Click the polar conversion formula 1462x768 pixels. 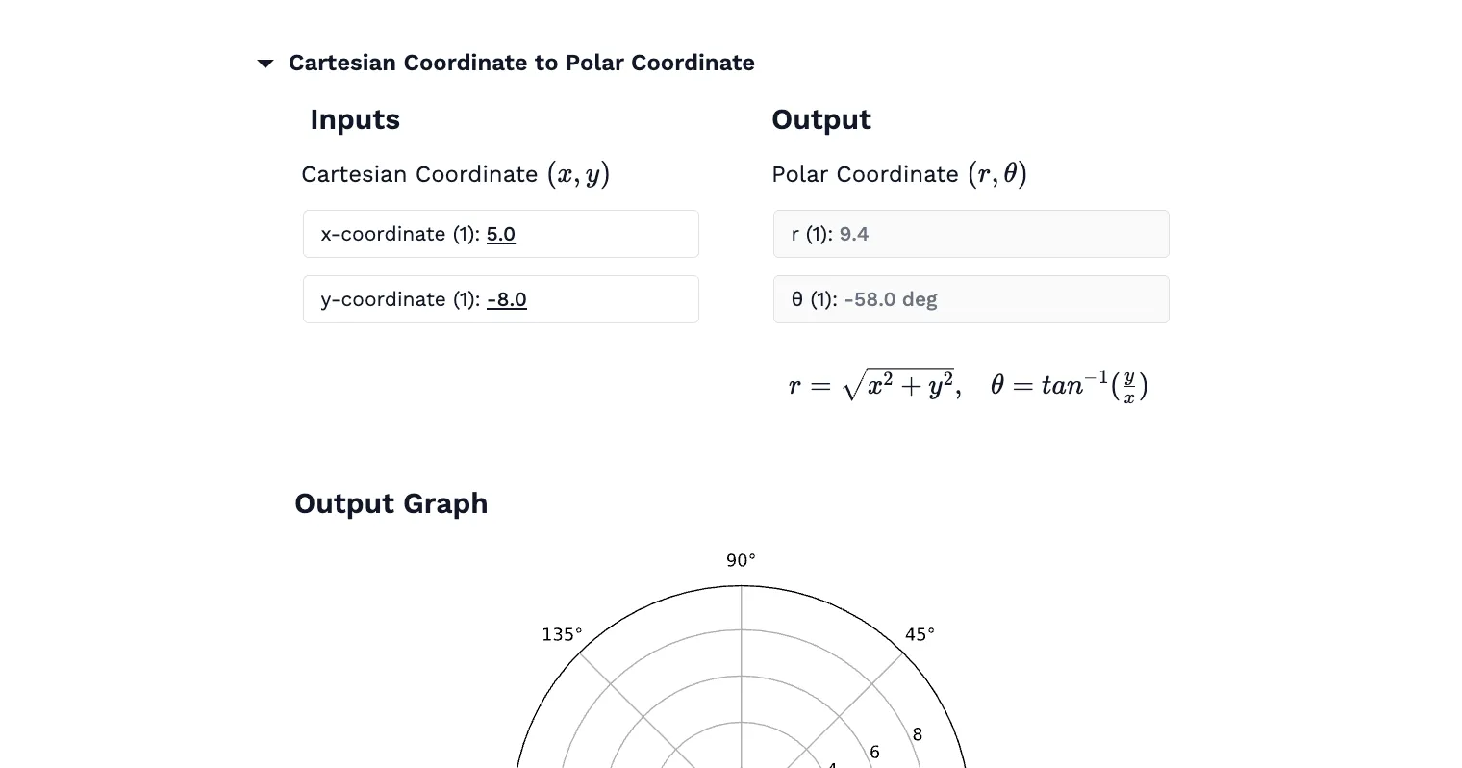tap(967, 383)
